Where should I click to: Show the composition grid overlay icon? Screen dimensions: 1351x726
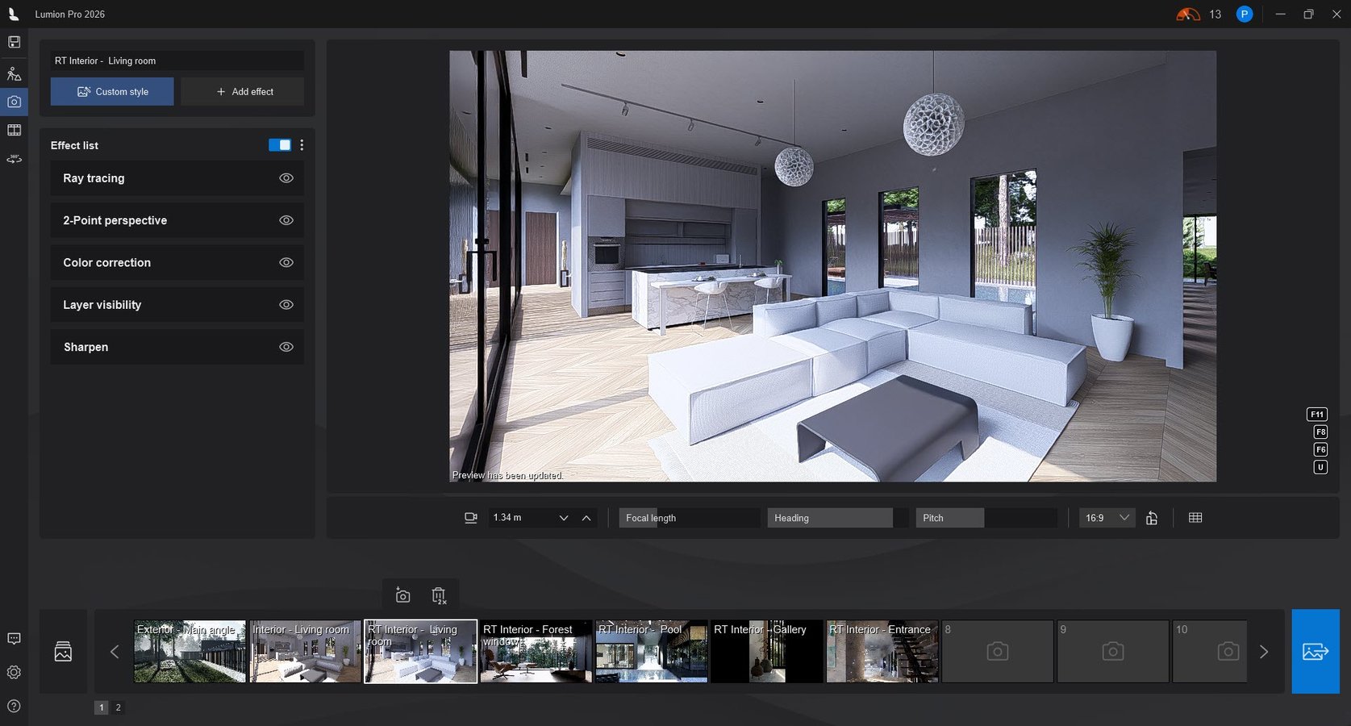[1195, 518]
